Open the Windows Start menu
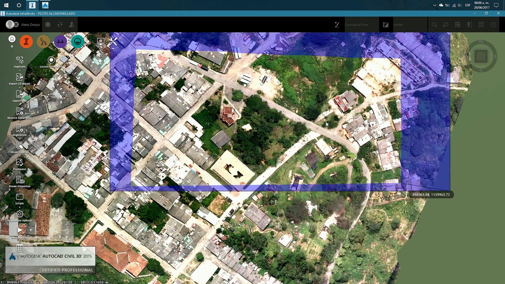This screenshot has height=284, width=505. click(x=6, y=5)
